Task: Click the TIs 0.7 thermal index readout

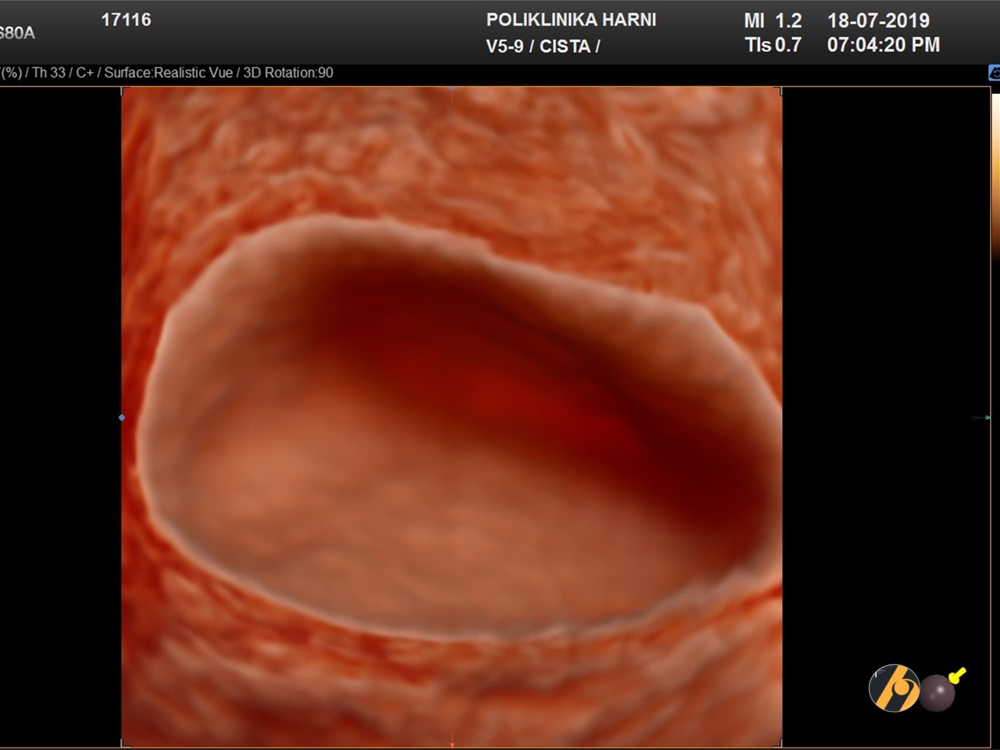Action: (x=773, y=45)
